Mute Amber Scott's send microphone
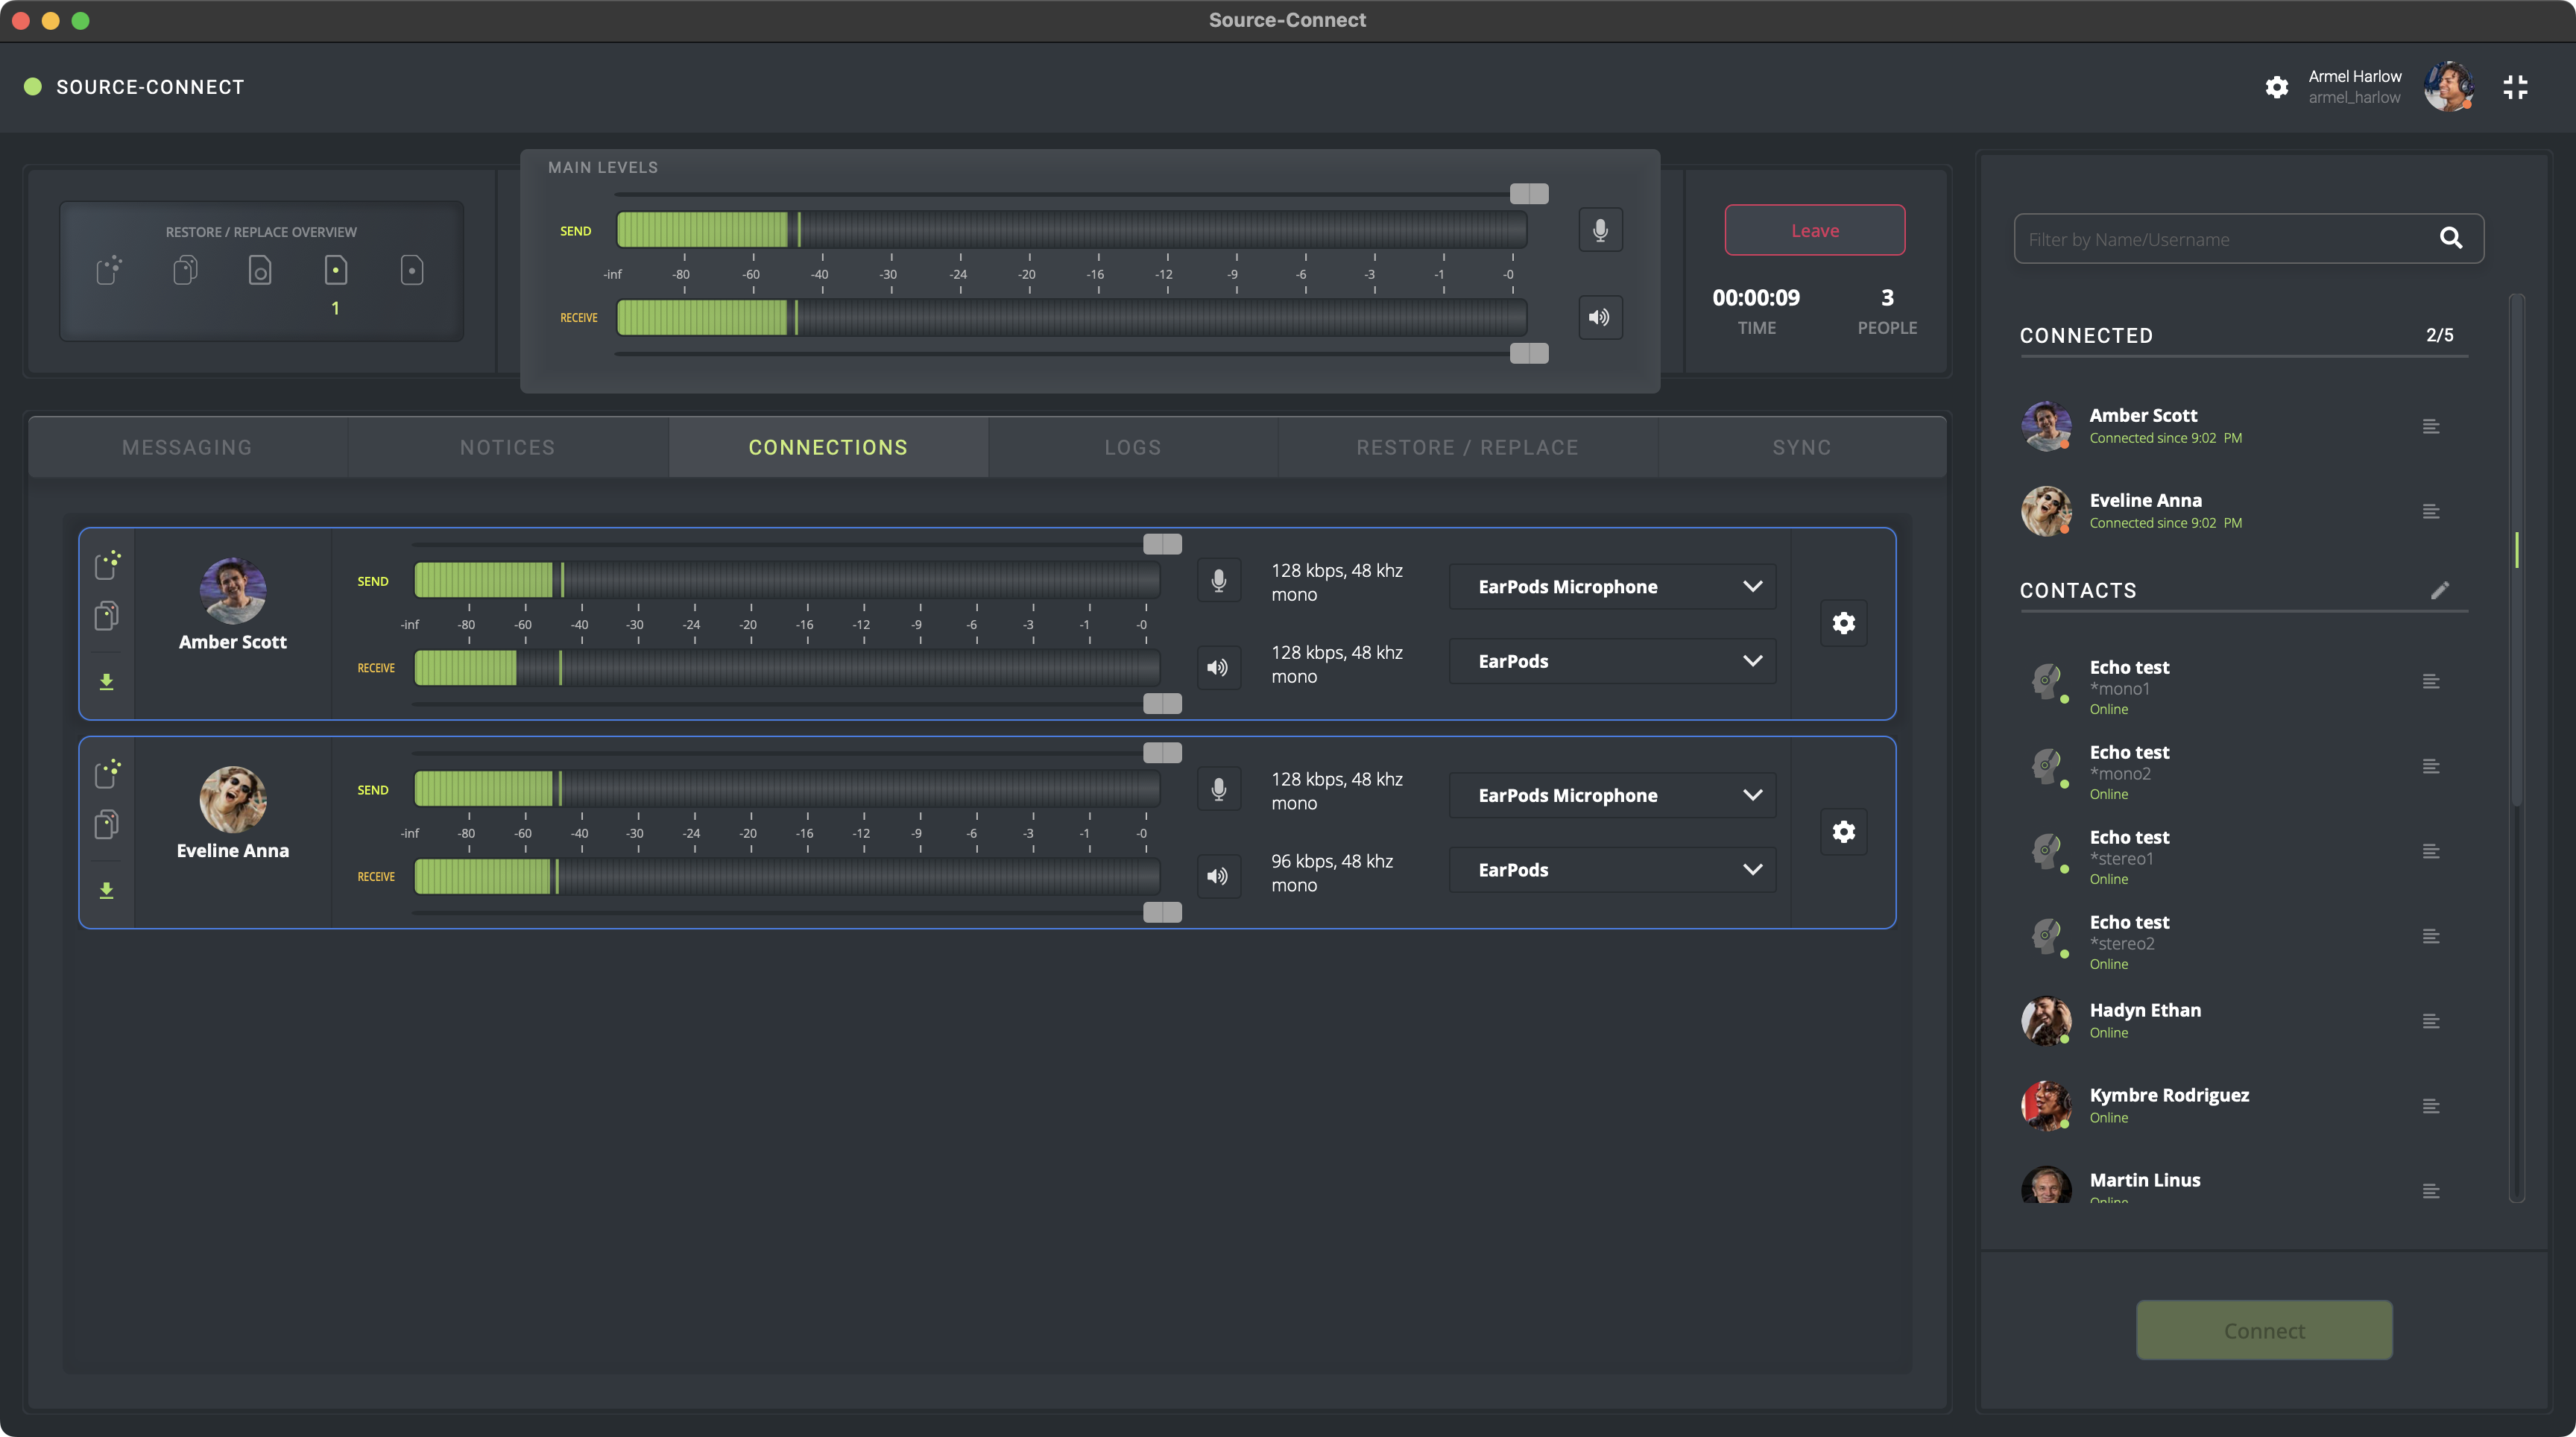Viewport: 2576px width, 1437px height. point(1218,581)
